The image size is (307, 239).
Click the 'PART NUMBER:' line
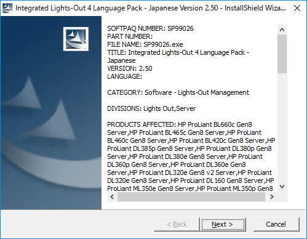coord(130,36)
